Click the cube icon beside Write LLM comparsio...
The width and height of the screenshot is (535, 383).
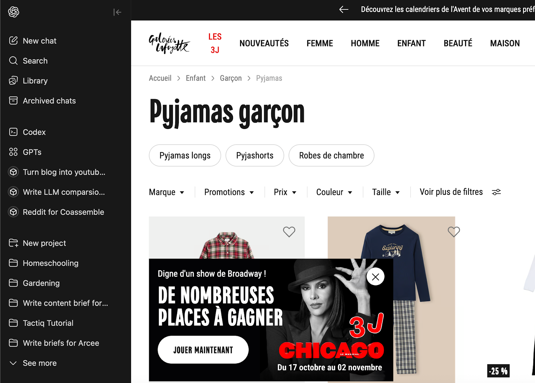(x=13, y=192)
